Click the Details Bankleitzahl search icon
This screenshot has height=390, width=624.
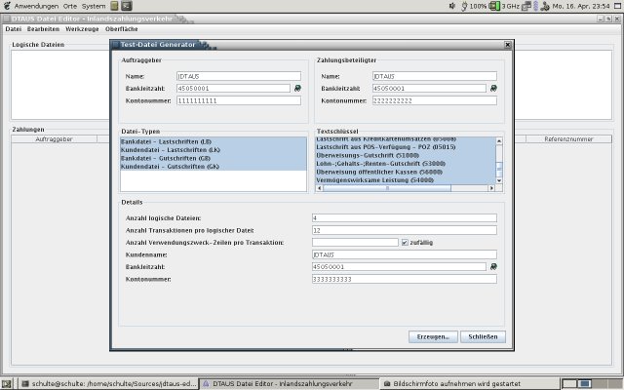pyautogui.click(x=493, y=266)
